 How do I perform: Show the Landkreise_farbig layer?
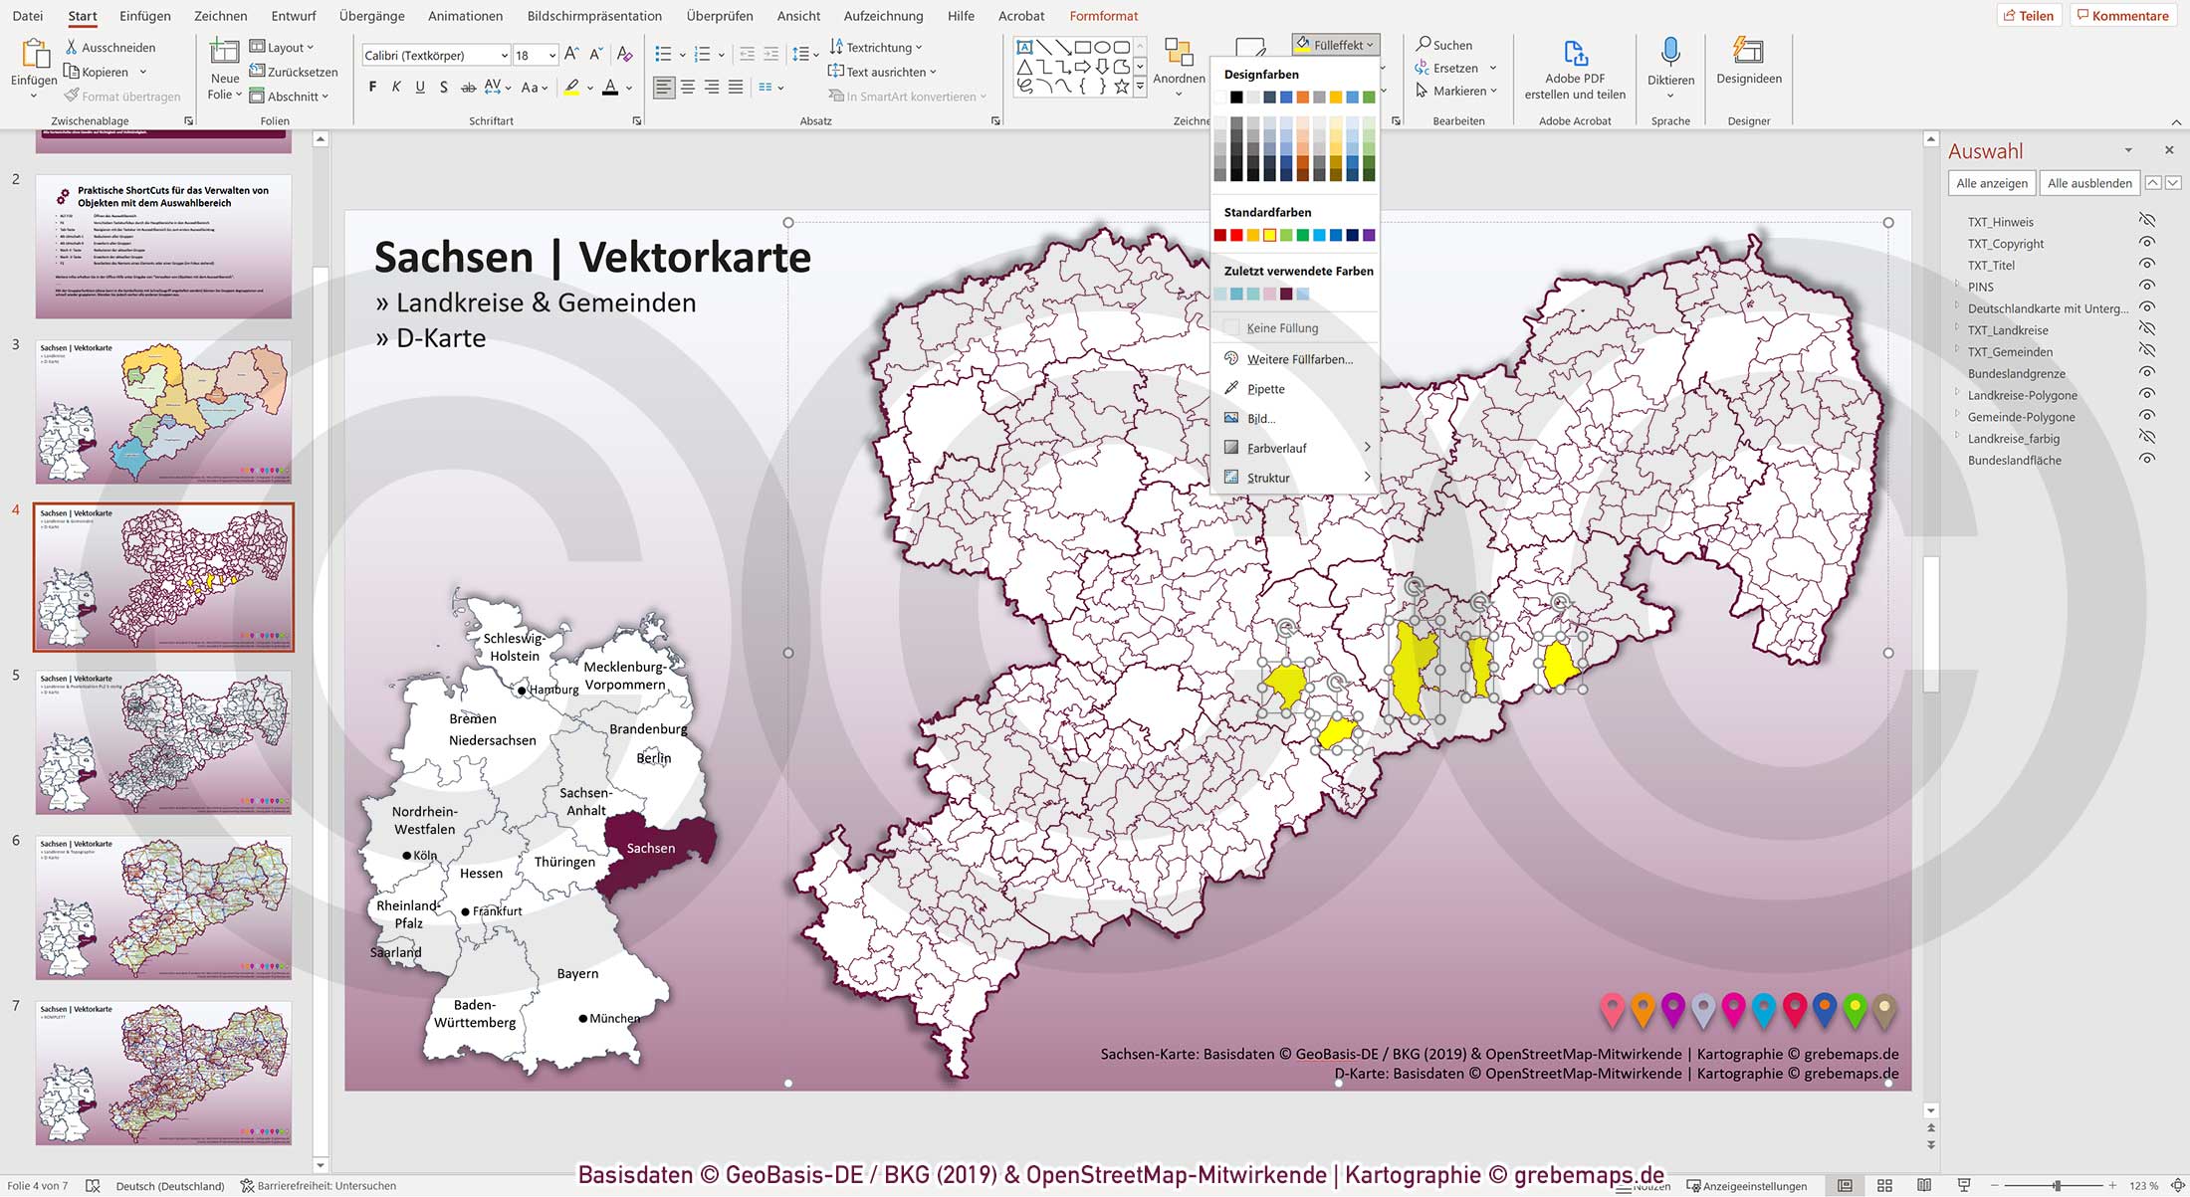2146,438
